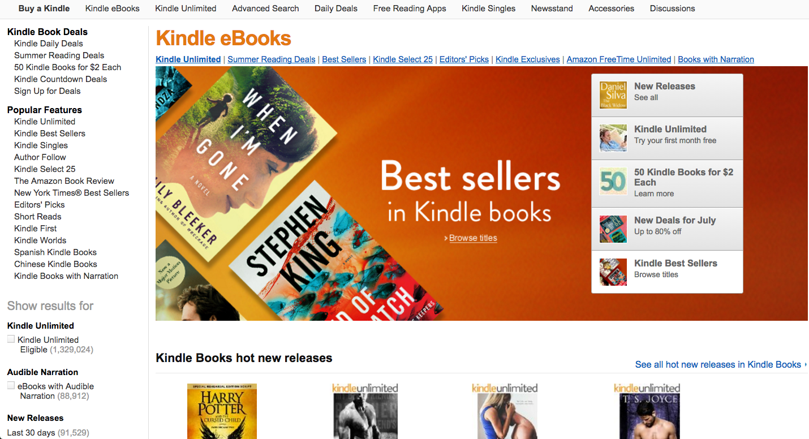Click the Browse titles arrow link
This screenshot has height=439, width=809.
(x=471, y=238)
